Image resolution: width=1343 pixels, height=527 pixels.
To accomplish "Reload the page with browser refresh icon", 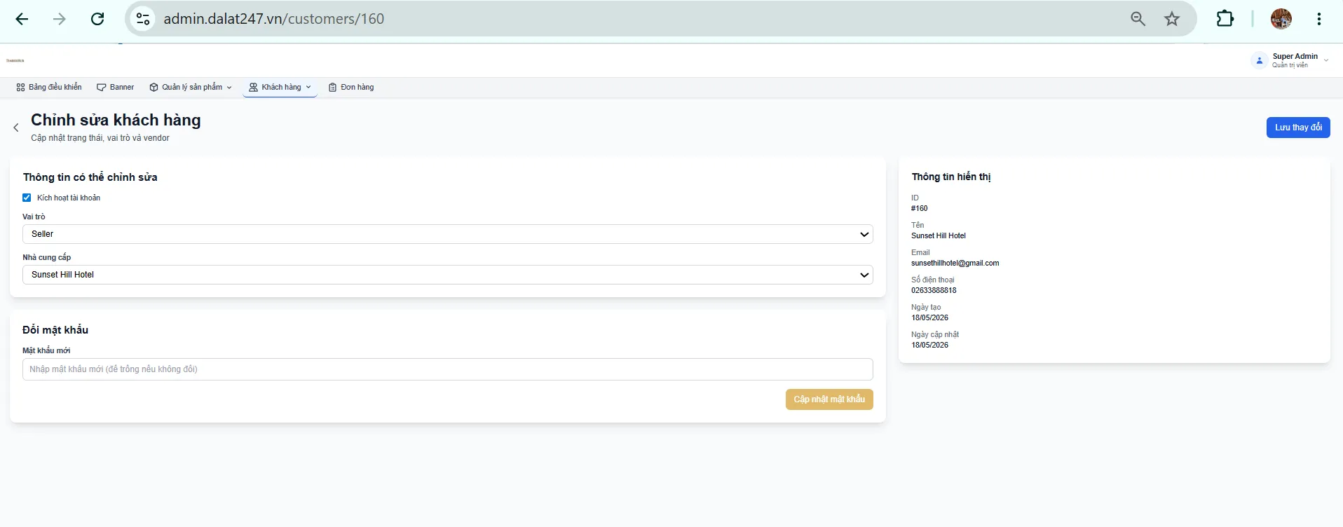I will click(x=97, y=19).
